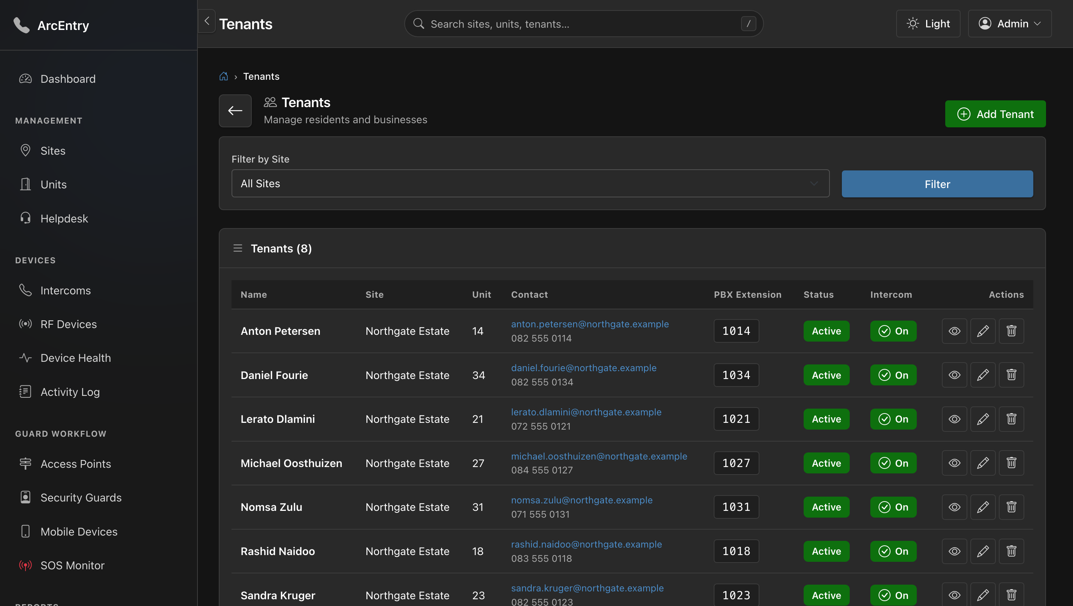Select Intercoms from the sidebar
This screenshot has width=1073, height=606.
[x=98, y=290]
